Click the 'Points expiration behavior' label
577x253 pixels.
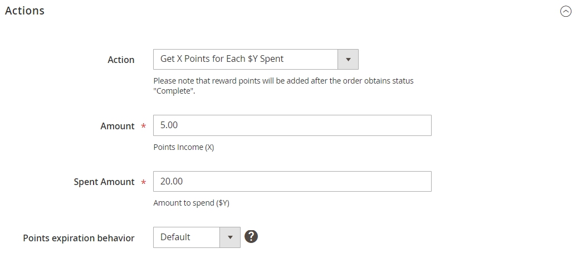79,238
